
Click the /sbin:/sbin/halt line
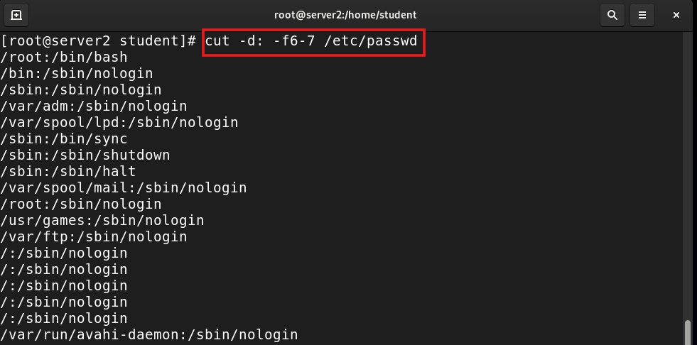68,171
